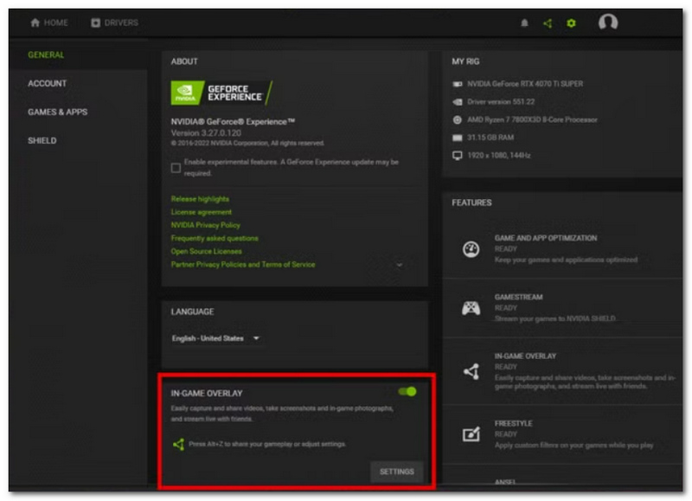The image size is (692, 501).
Task: Open Shield in the sidebar
Action: click(x=42, y=141)
